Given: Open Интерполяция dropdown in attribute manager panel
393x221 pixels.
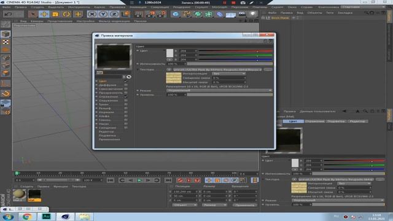Looking at the screenshot, I should [354, 184].
